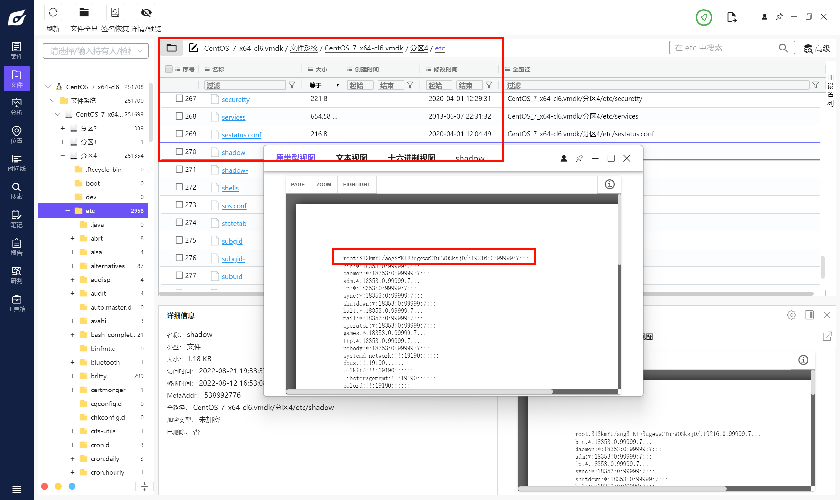
Task: Open the 等于 size comparison dropdown
Action: (x=324, y=85)
